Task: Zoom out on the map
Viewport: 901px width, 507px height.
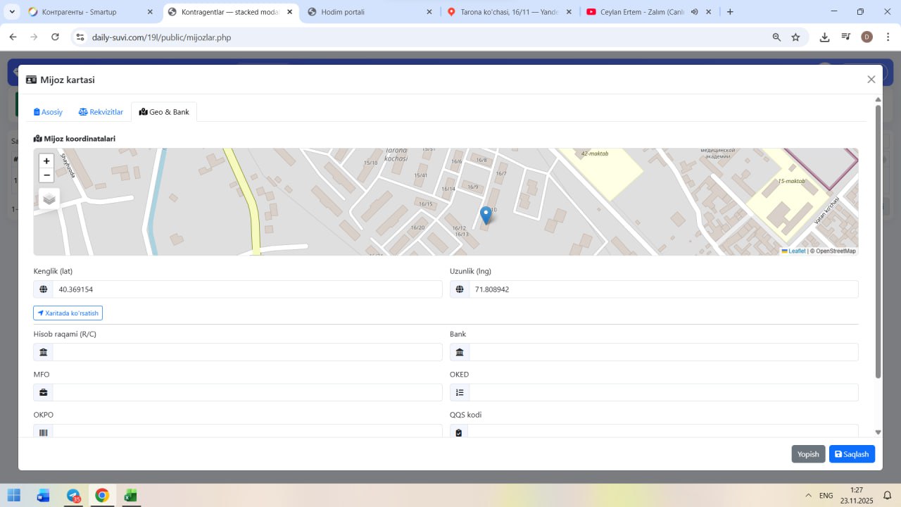Action: tap(46, 175)
